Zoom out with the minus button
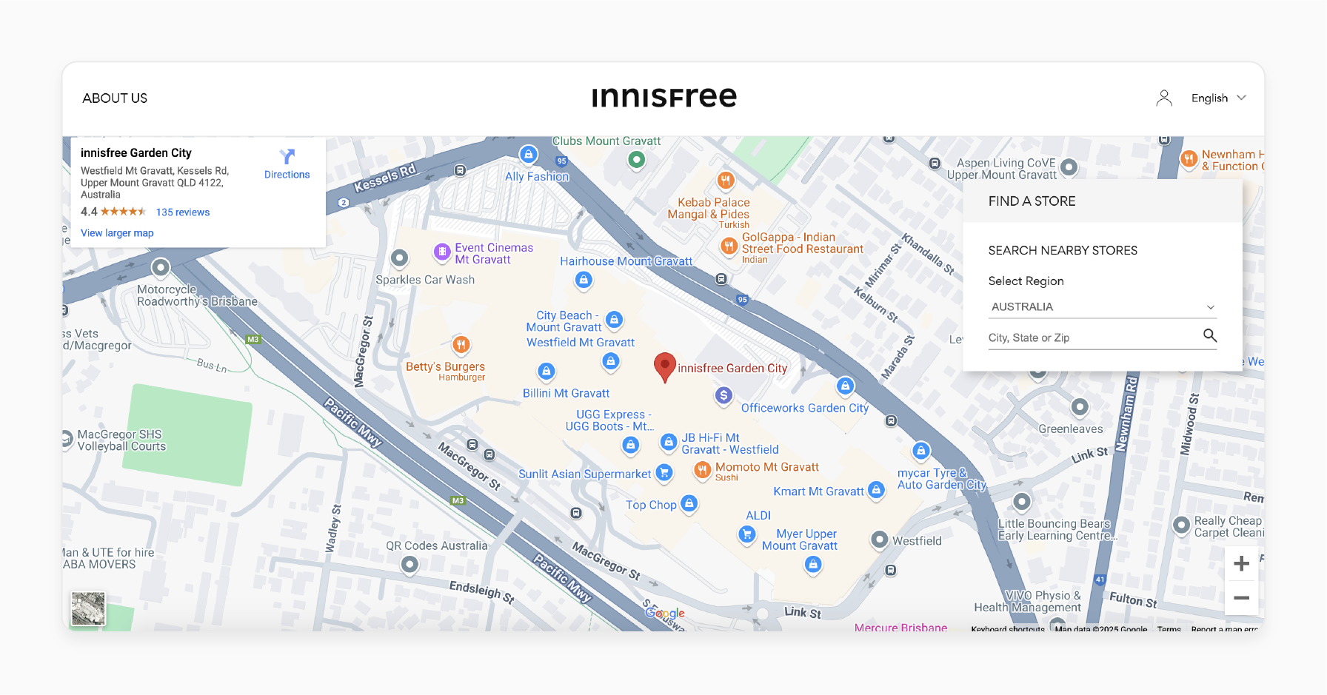The height and width of the screenshot is (695, 1327). [1242, 597]
